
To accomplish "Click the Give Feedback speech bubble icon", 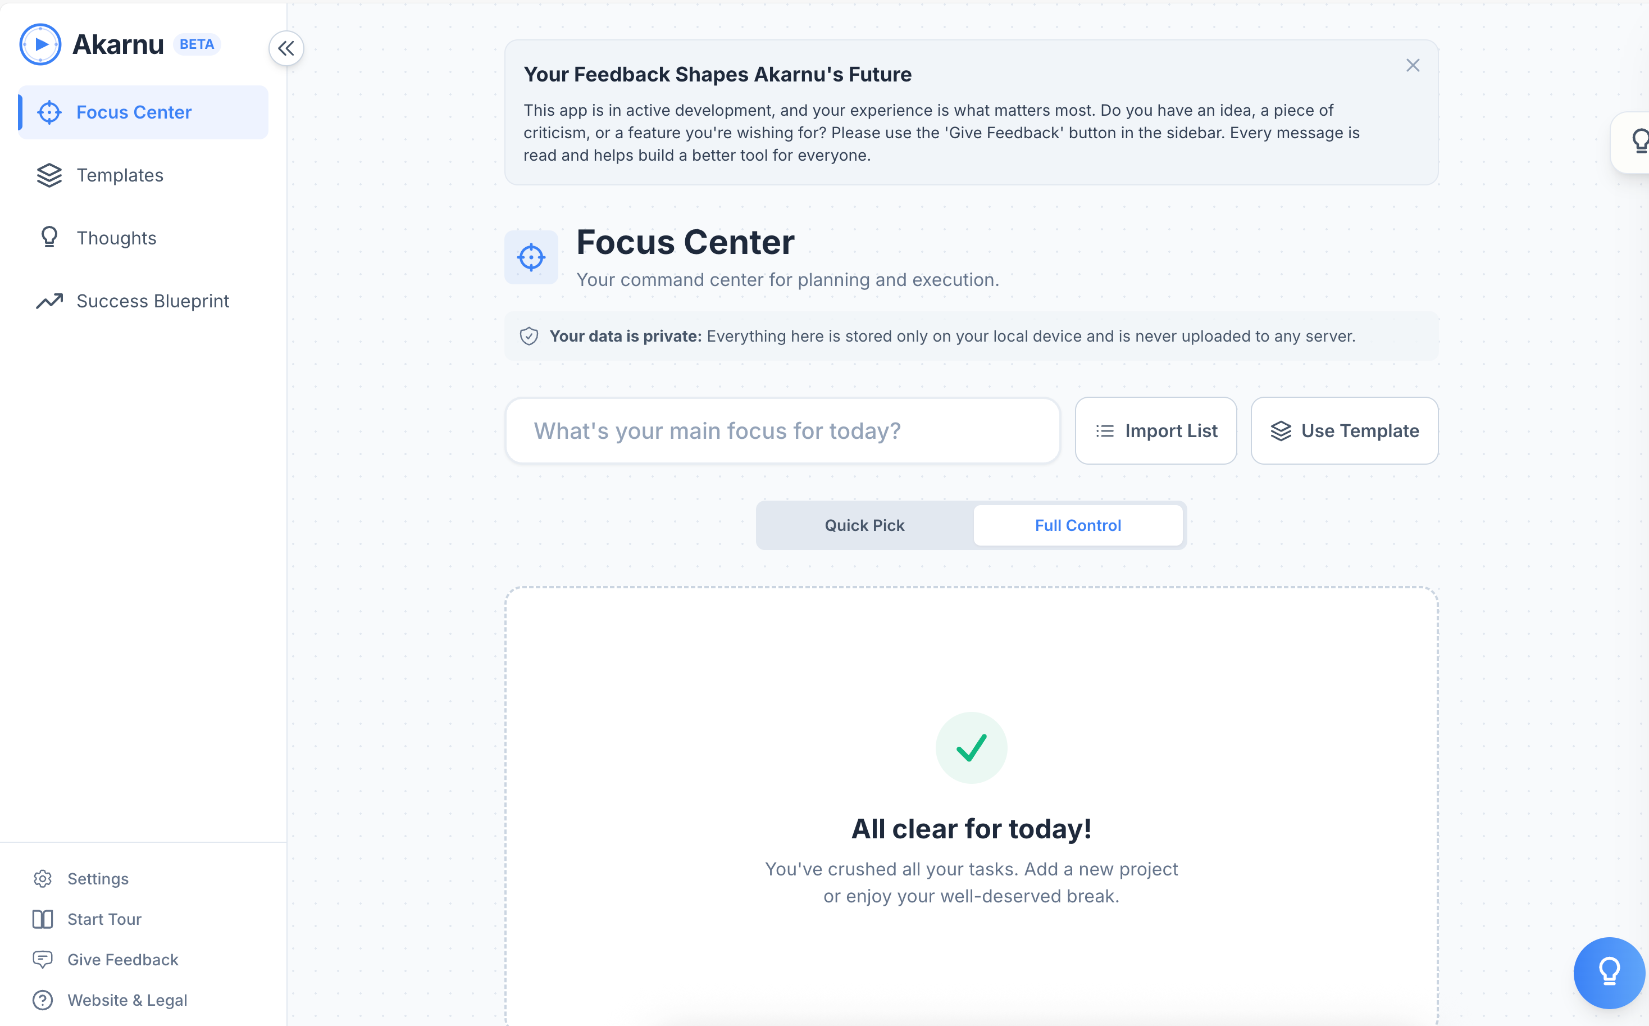I will (x=43, y=960).
